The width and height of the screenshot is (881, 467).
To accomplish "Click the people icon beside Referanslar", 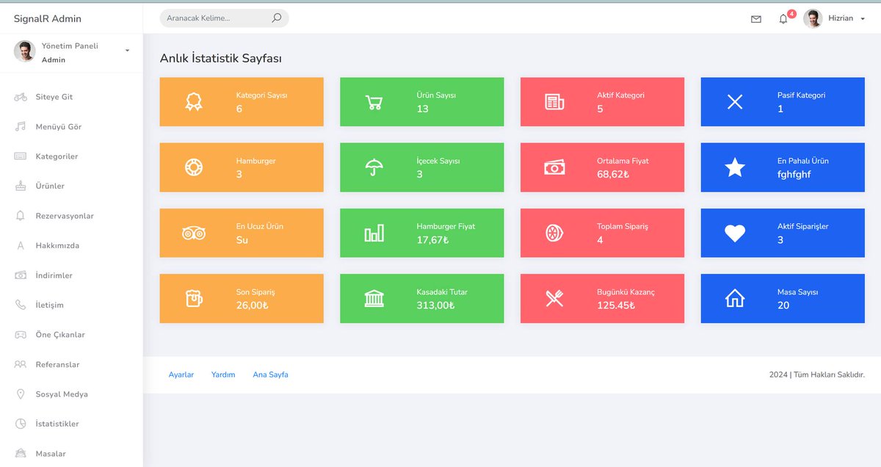I will click(21, 364).
